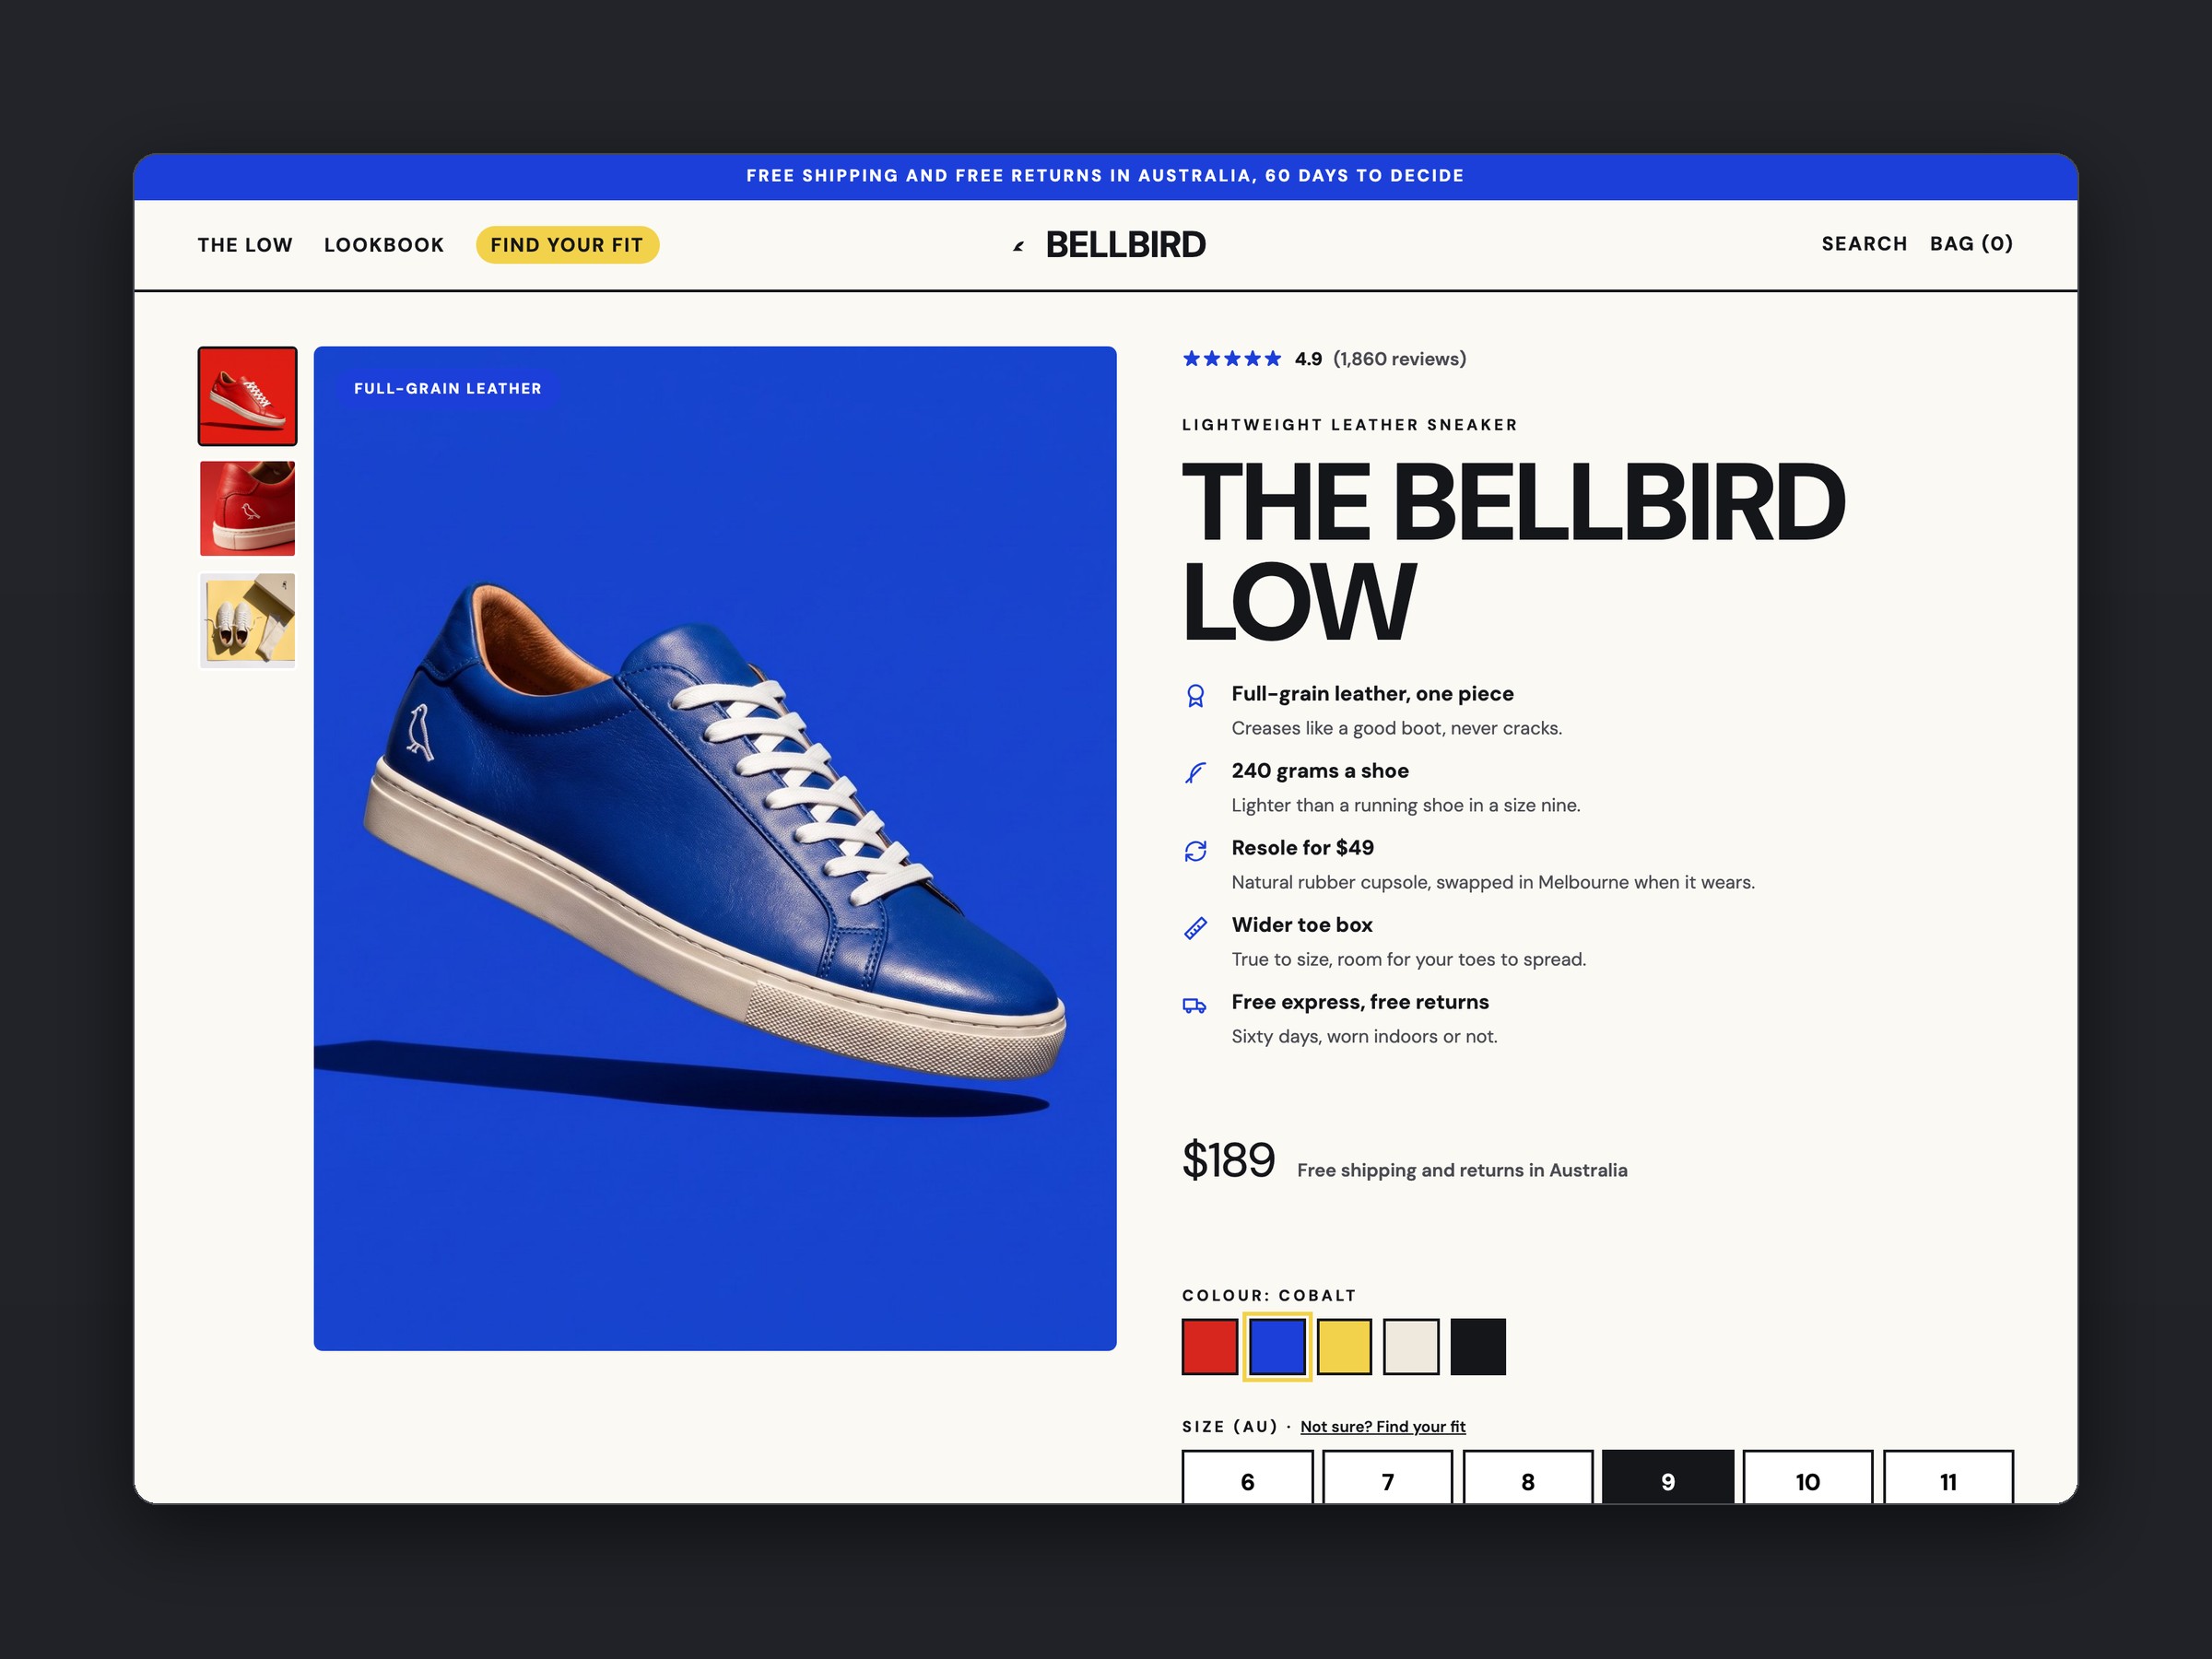Click the text Wider toe box
The image size is (2212, 1659).
click(1302, 925)
